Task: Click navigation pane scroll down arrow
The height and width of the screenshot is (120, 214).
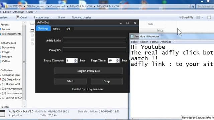Action: pyautogui.click(x=24, y=106)
